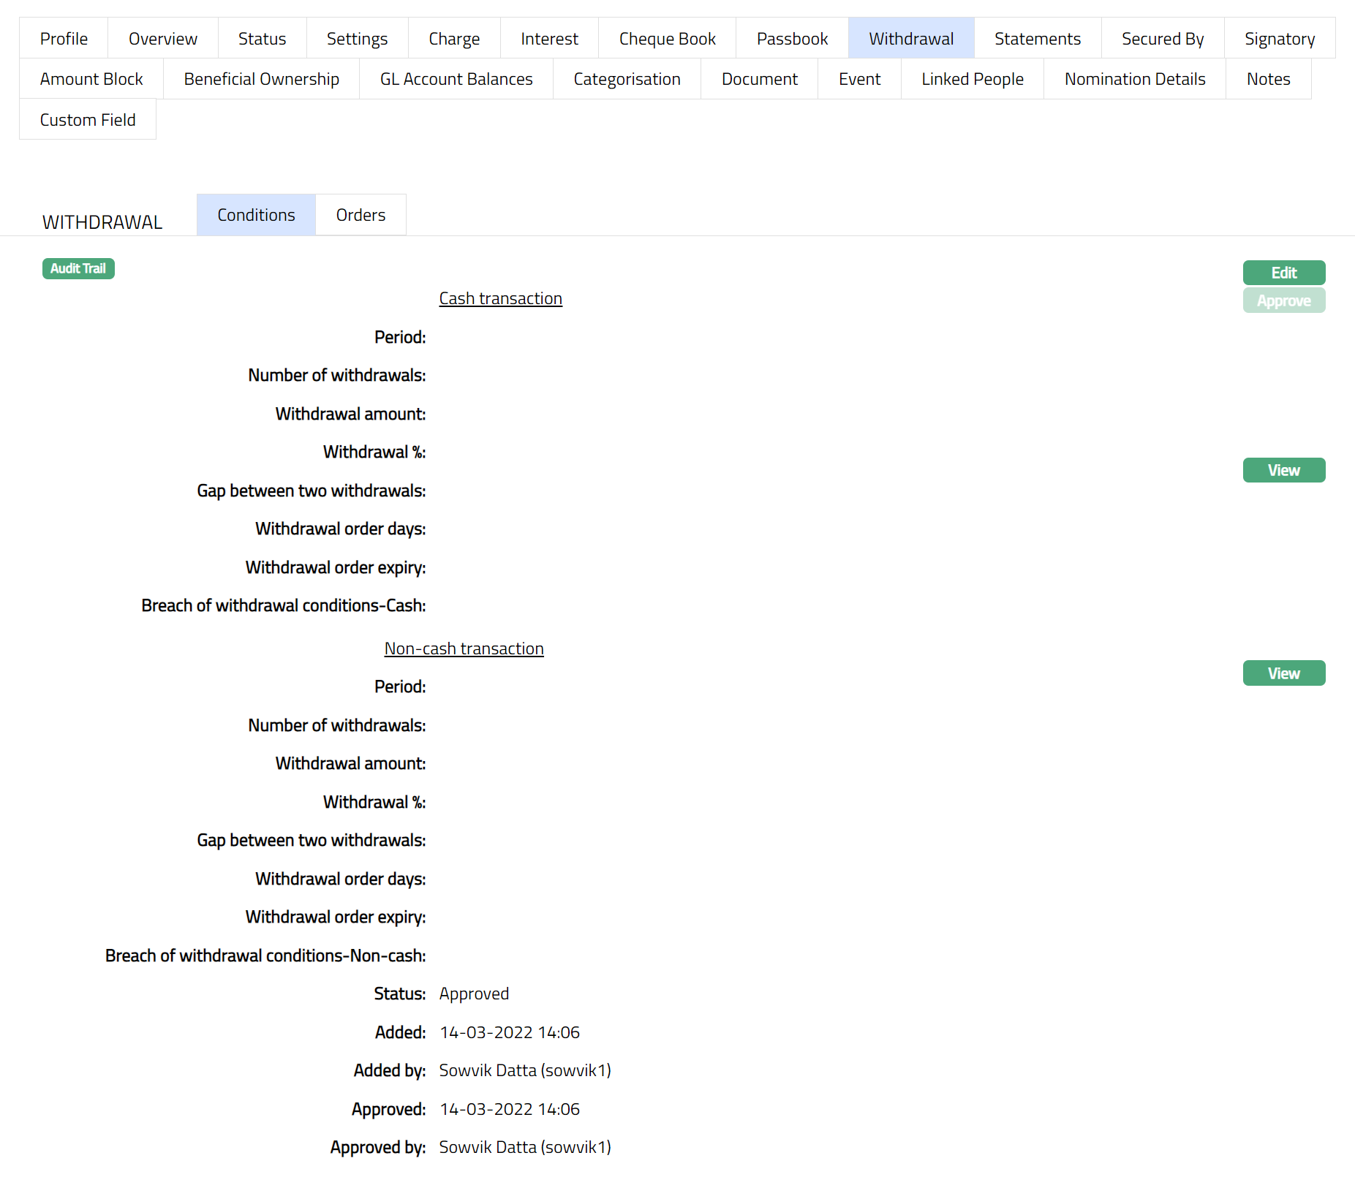Select the Signatory tab
The height and width of the screenshot is (1188, 1355).
click(1279, 39)
